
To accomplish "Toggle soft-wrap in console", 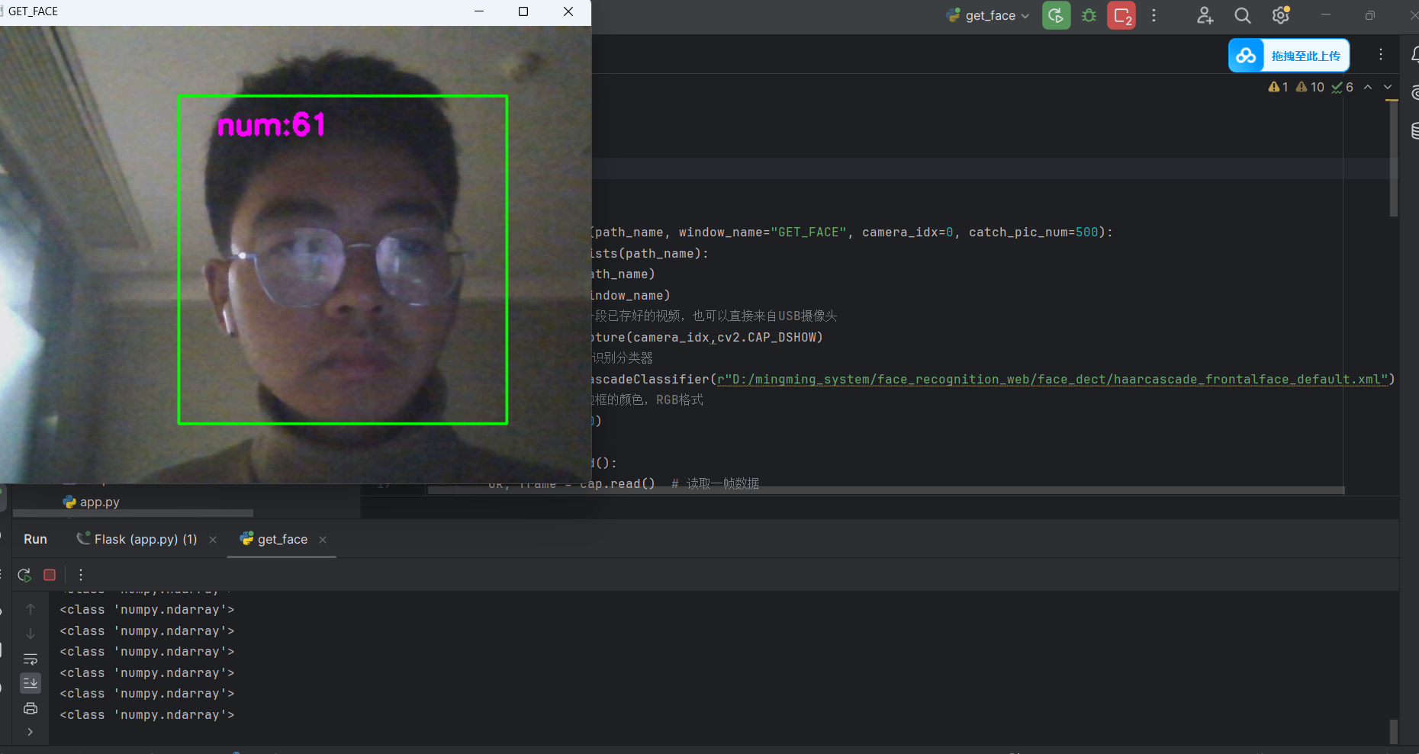I will click(31, 659).
